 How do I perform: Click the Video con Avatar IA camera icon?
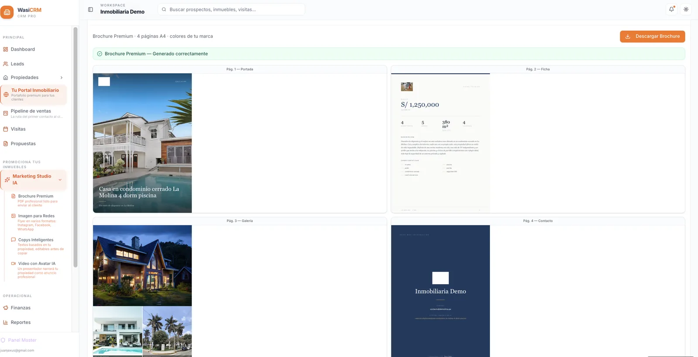13,264
